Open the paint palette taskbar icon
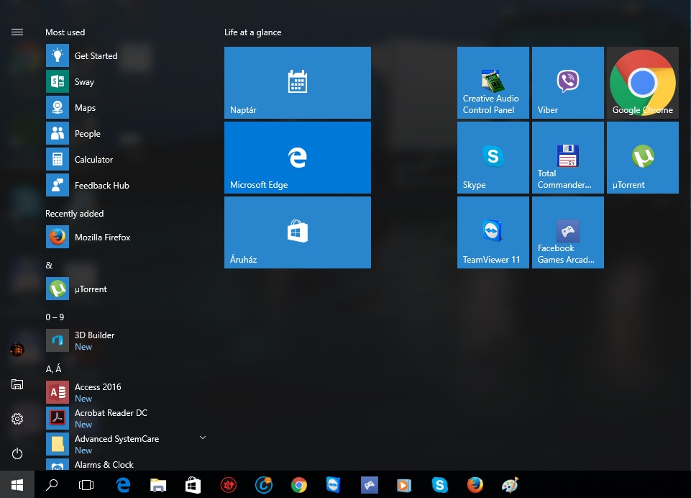The width and height of the screenshot is (691, 498). coord(510,485)
